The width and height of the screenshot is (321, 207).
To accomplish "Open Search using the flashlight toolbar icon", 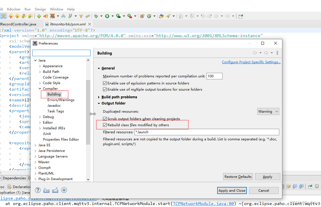I will click(x=168, y=16).
